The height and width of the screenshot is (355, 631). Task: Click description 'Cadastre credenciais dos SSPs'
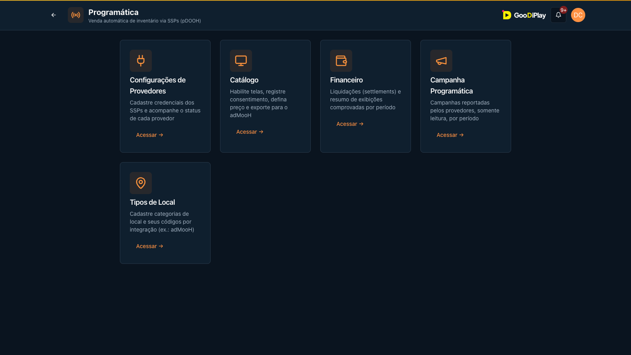pos(165,110)
